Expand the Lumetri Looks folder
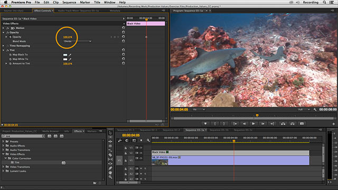Viewport: 338px width, 190px height. point(3,171)
